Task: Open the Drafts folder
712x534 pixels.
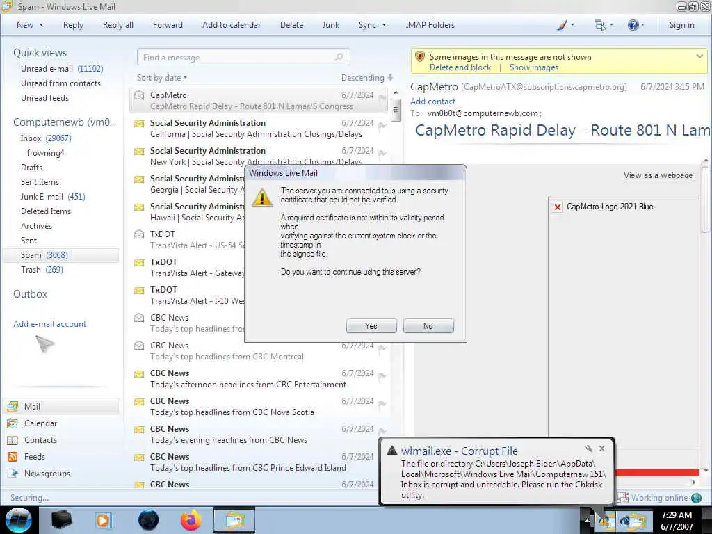Action: (x=31, y=167)
